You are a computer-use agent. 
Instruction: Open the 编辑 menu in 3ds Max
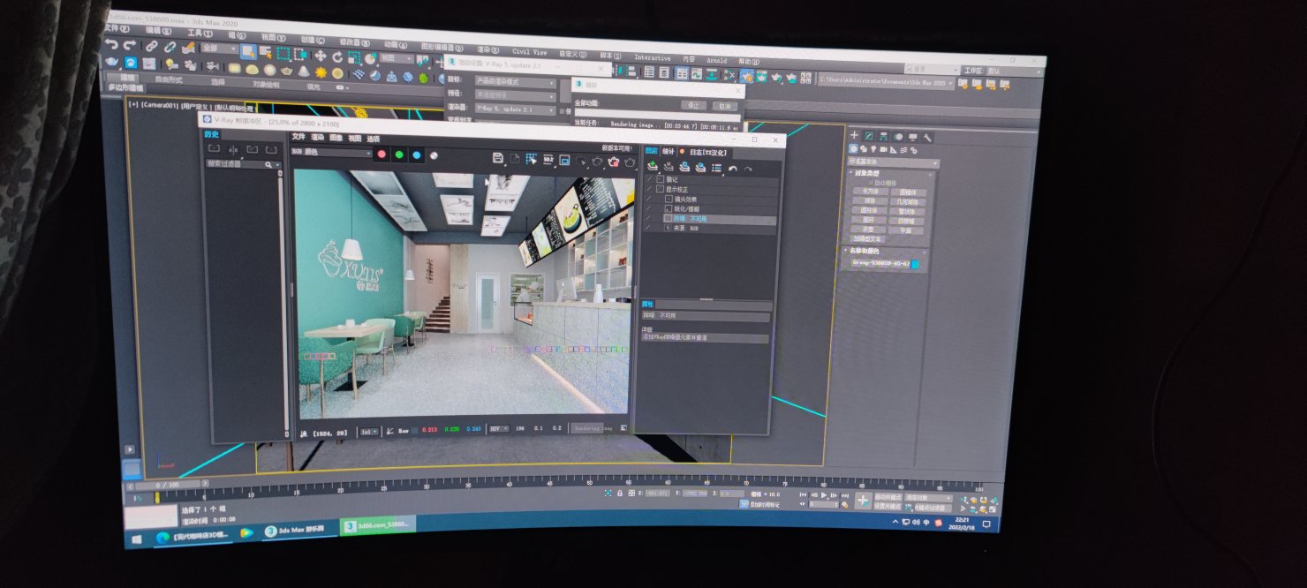(159, 30)
